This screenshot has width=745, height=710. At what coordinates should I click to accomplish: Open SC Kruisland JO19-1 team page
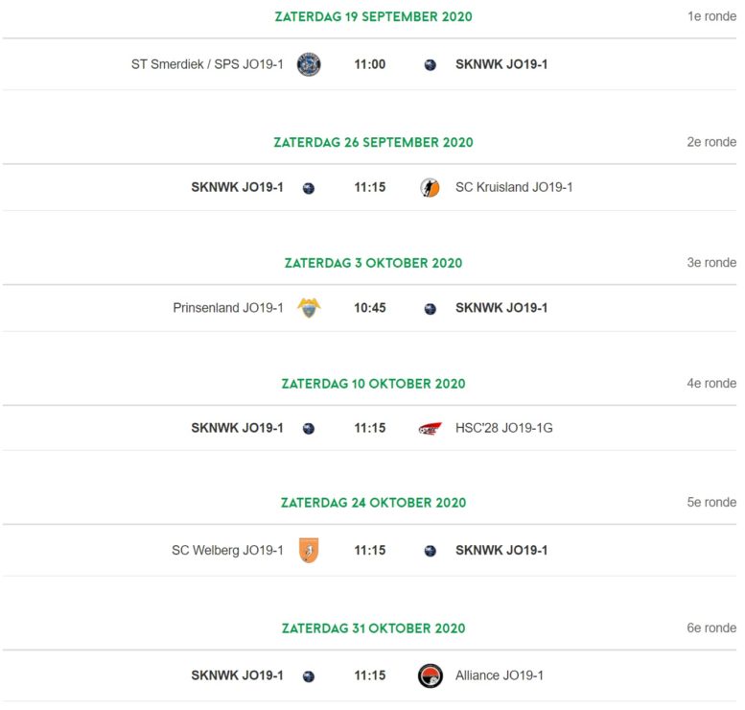pos(514,187)
